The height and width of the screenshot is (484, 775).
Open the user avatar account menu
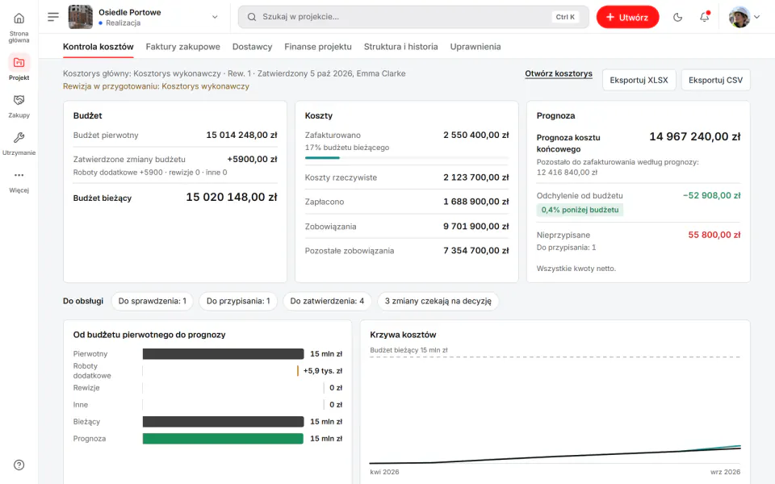744,17
